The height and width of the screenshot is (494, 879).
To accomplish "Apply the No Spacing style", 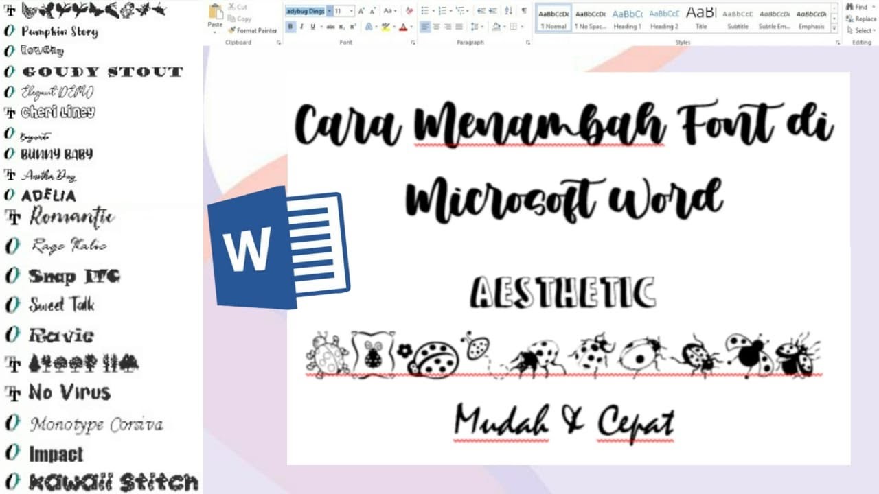I will [591, 18].
